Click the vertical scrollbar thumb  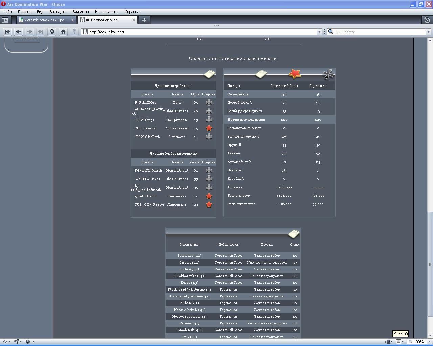pos(430,264)
